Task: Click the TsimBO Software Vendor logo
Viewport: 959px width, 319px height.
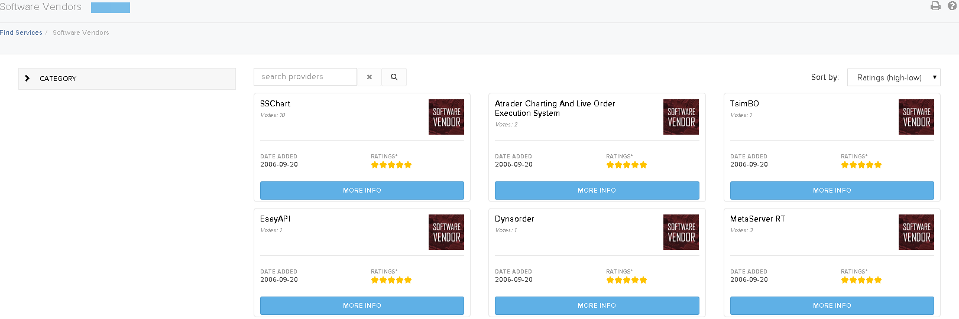Action: (916, 117)
